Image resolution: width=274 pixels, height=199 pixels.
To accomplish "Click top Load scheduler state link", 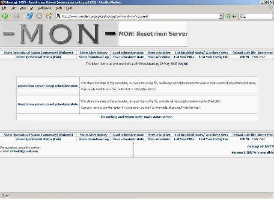I will pos(128,53).
